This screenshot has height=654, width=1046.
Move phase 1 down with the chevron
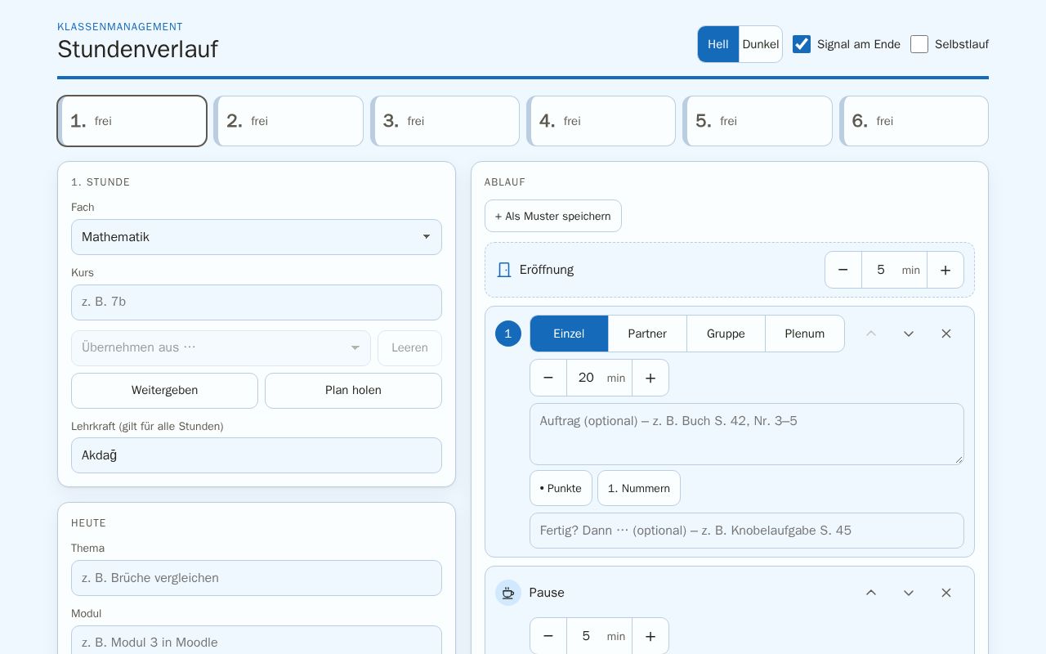(x=909, y=334)
